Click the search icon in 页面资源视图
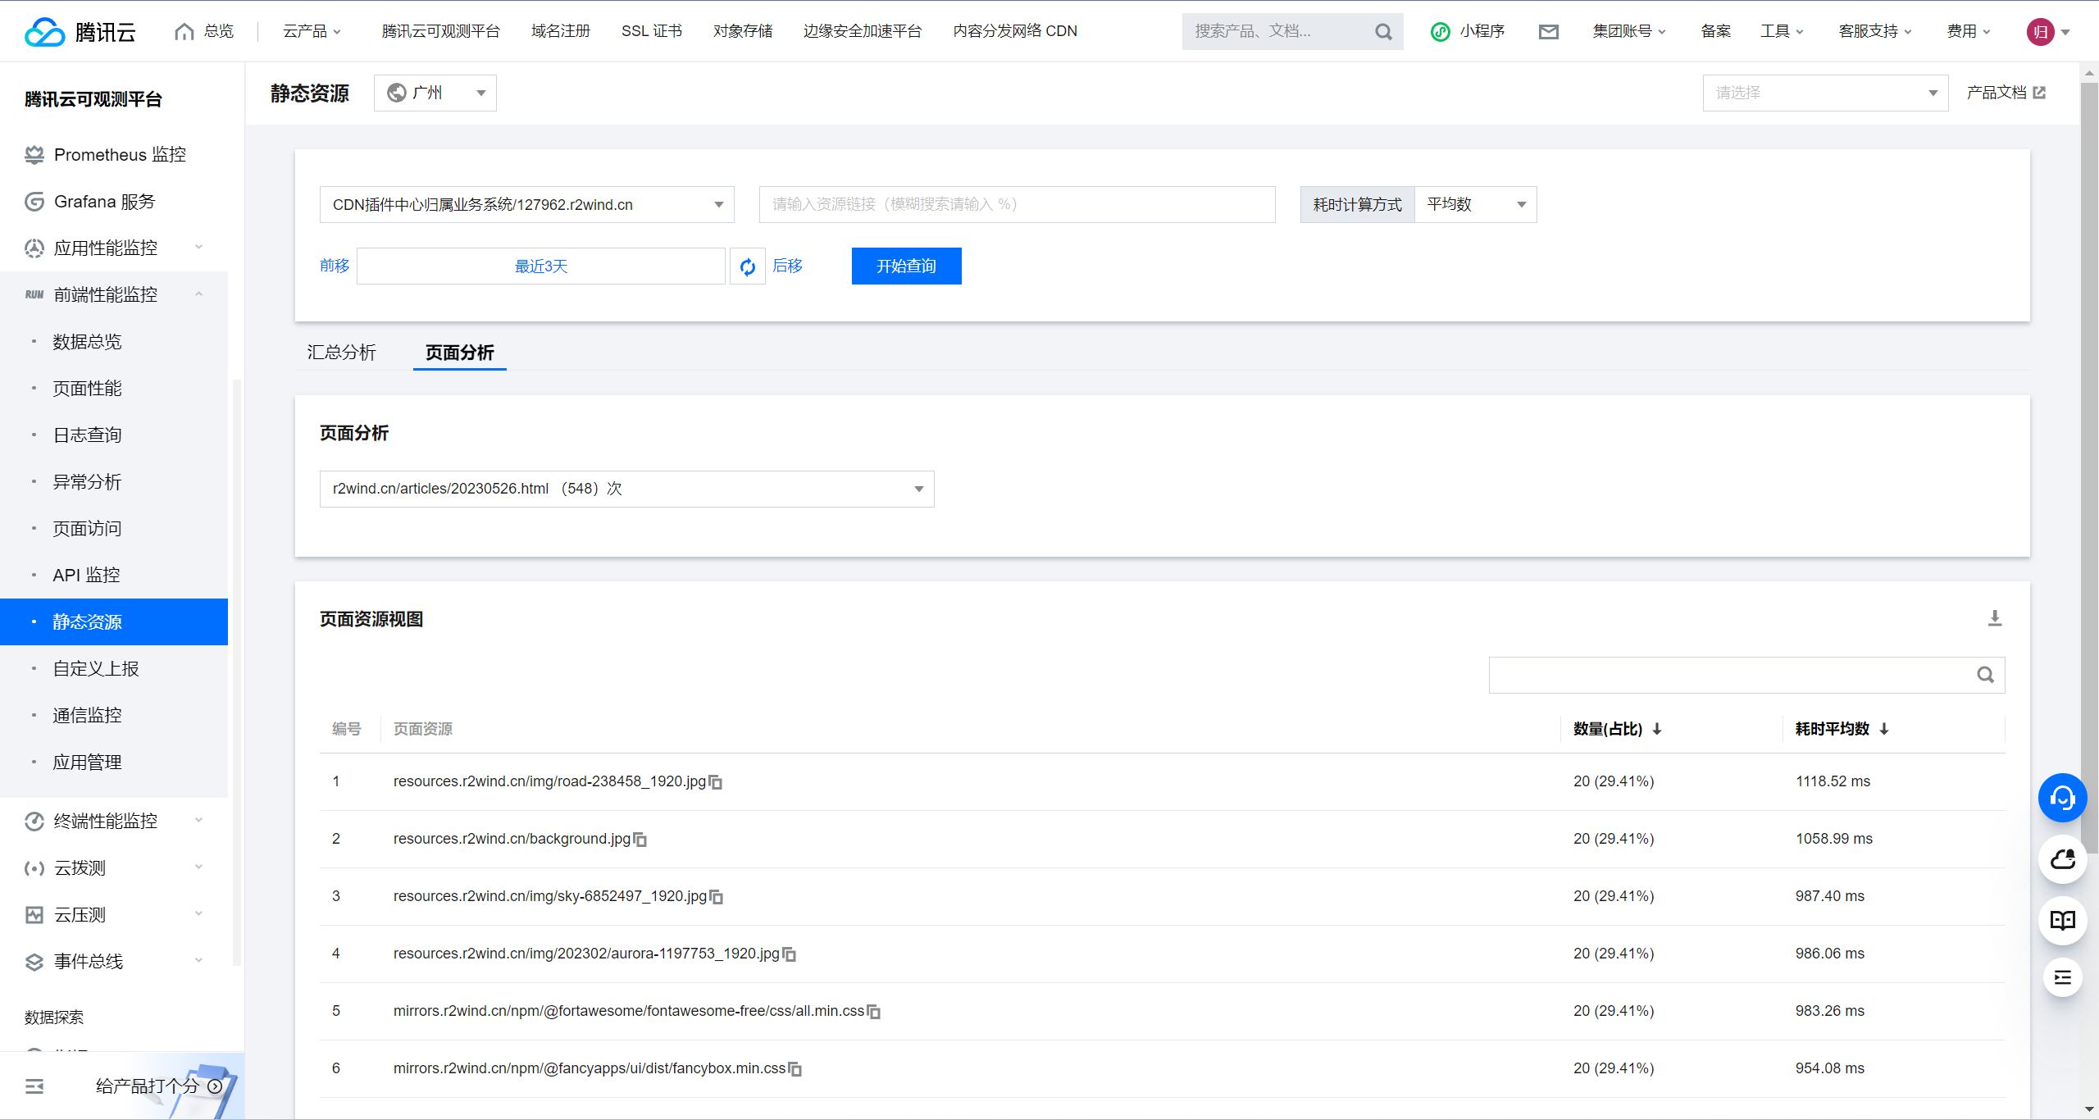This screenshot has height=1120, width=2099. (x=1987, y=675)
